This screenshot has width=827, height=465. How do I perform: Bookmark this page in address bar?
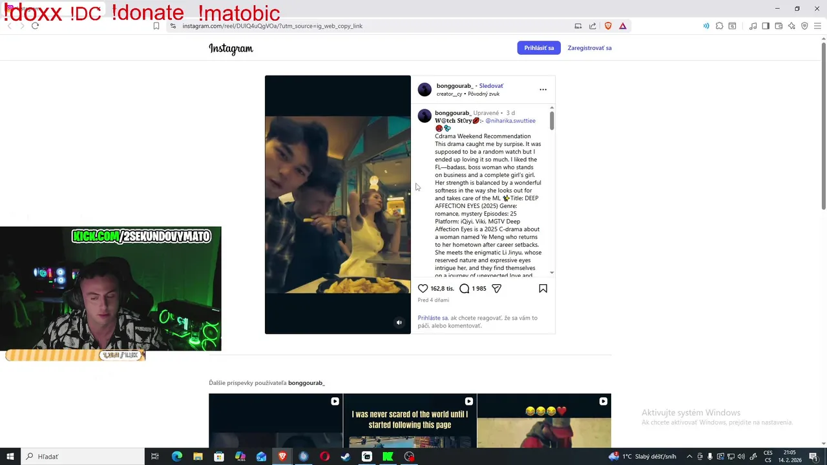156,26
